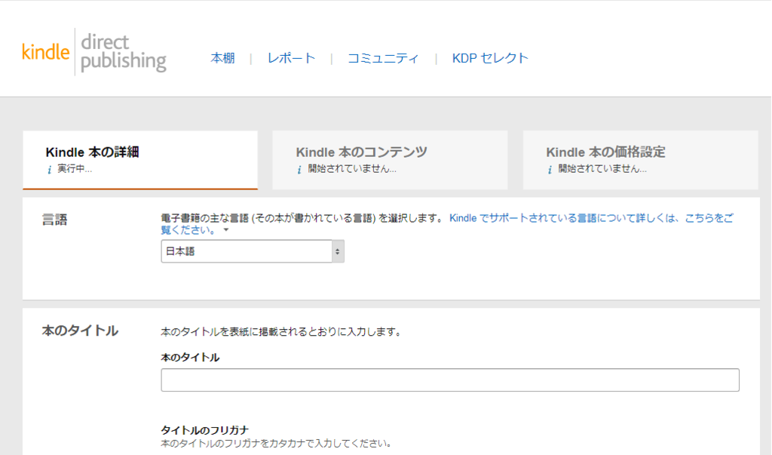This screenshot has height=455, width=772.
Task: Focus the 本のタイトル input field
Action: tap(450, 380)
